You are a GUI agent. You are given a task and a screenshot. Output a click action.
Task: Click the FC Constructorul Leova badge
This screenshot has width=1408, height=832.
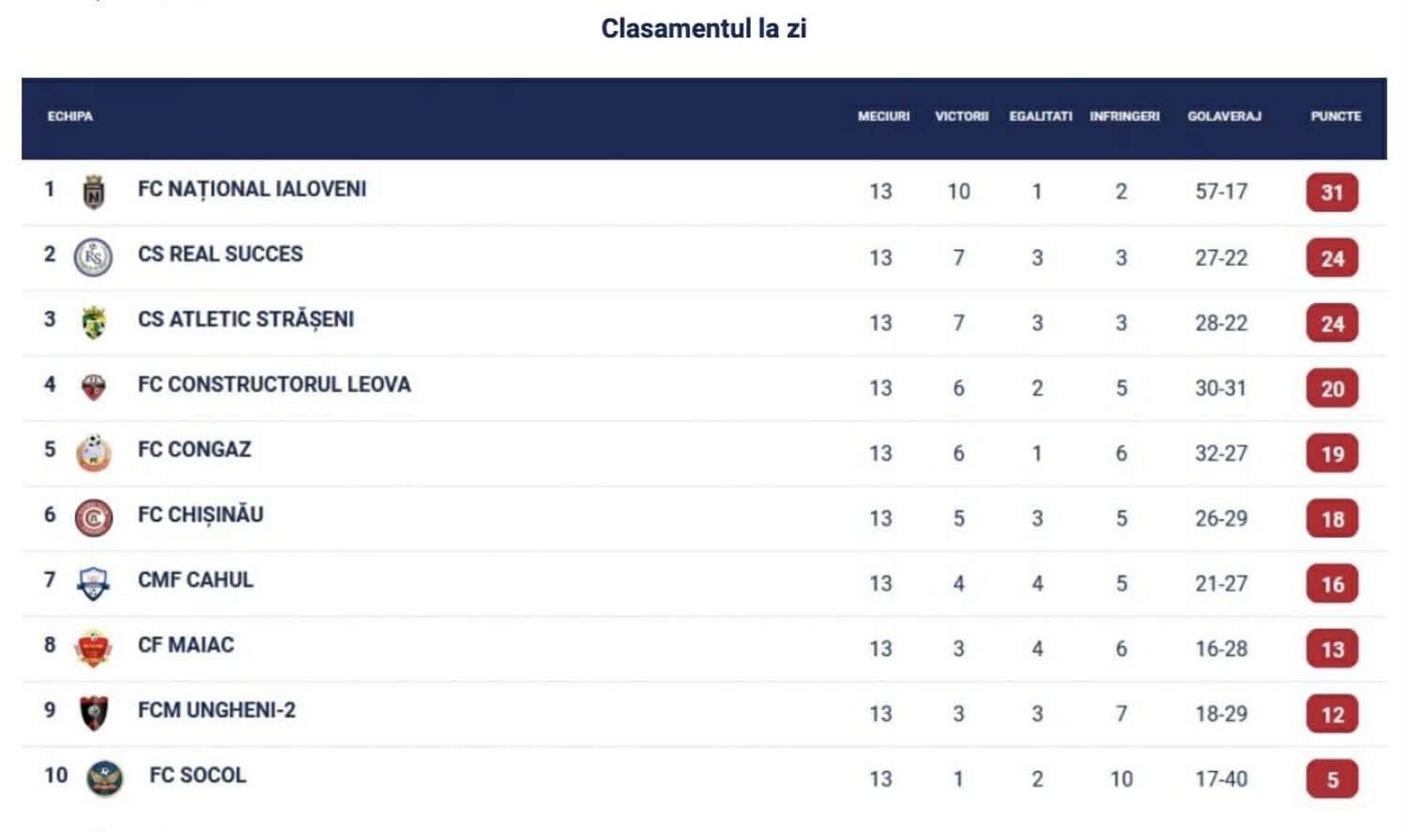(x=93, y=387)
